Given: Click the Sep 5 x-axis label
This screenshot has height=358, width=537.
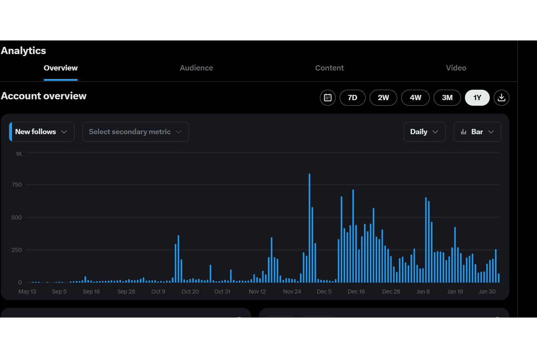Looking at the screenshot, I should tap(59, 292).
